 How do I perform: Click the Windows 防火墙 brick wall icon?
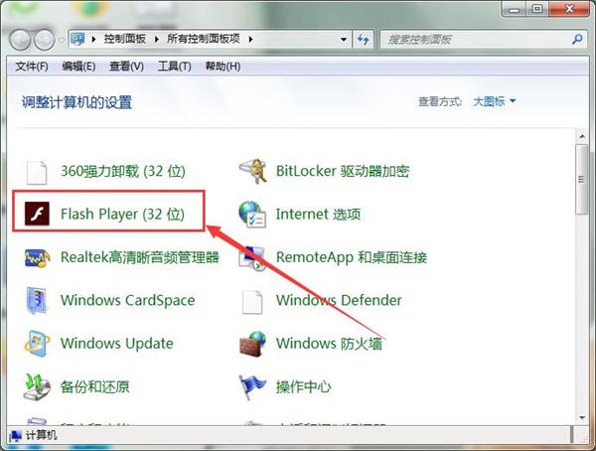point(252,344)
